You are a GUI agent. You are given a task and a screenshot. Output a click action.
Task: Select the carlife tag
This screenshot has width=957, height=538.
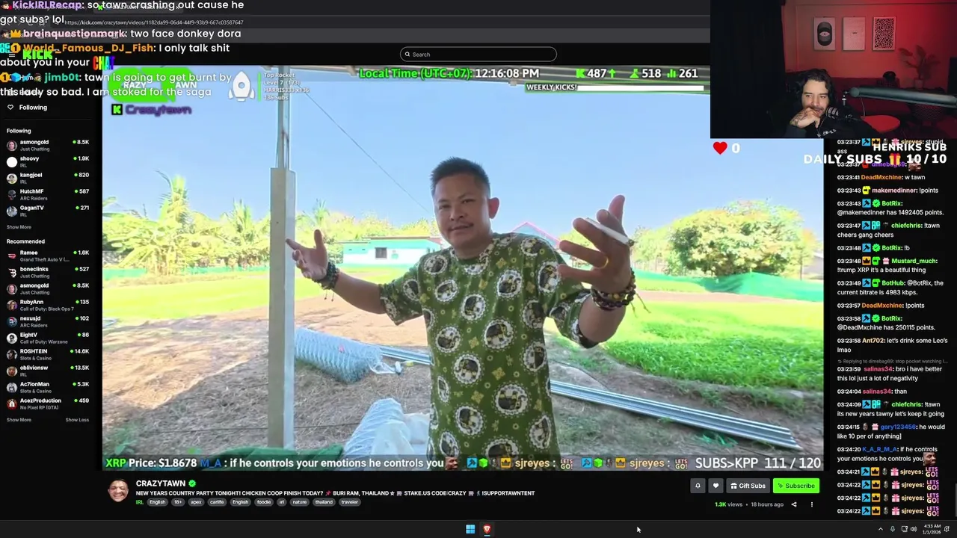click(x=217, y=502)
